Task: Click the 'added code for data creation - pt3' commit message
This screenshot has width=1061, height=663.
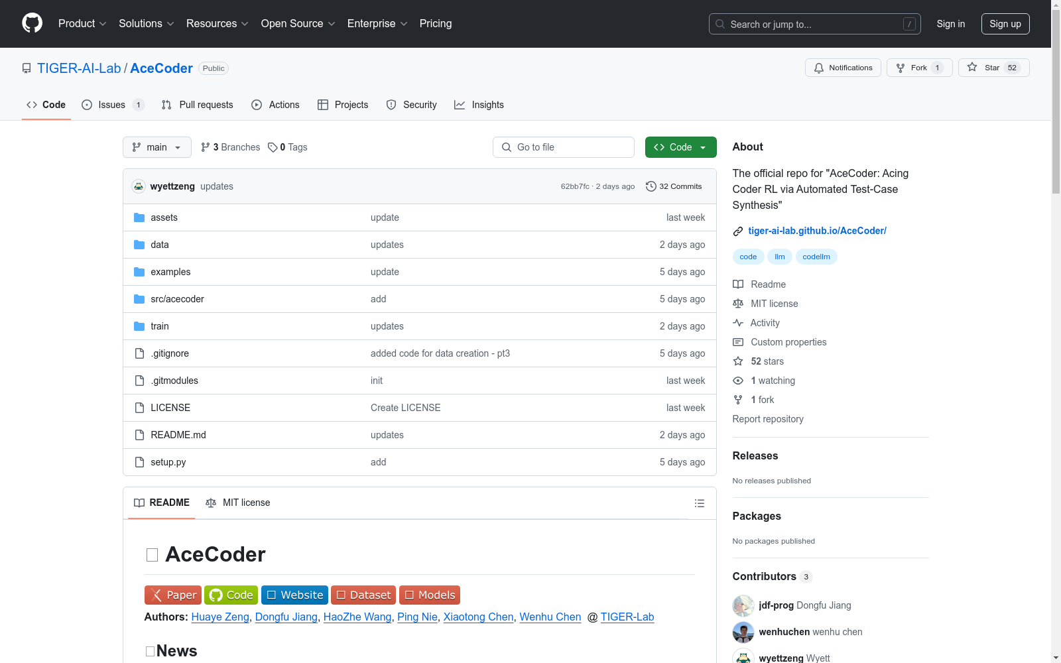Action: (440, 353)
